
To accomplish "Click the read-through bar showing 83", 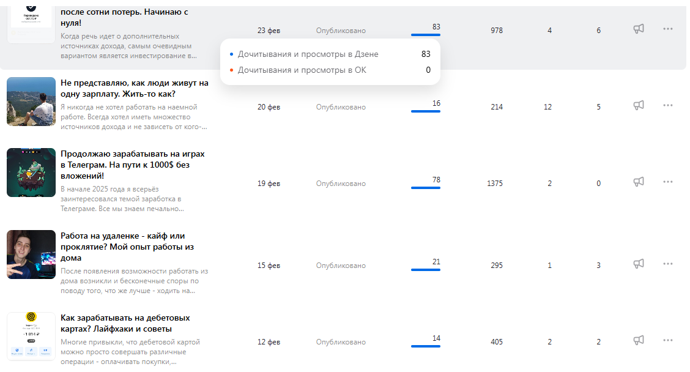I will point(426,35).
